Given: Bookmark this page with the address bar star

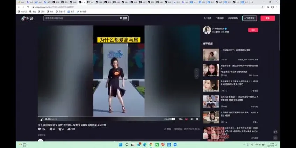Looking at the screenshot, I should click(262, 7).
